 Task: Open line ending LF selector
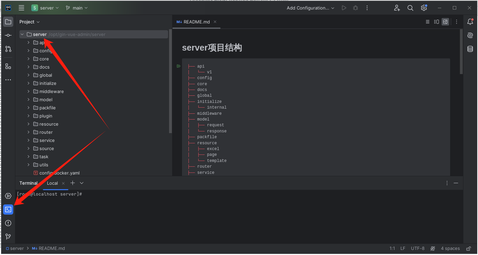[x=403, y=249]
